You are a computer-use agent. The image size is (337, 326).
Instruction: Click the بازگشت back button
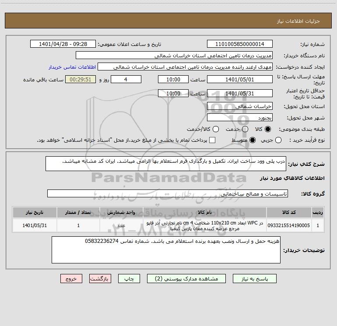pyautogui.click(x=100, y=279)
